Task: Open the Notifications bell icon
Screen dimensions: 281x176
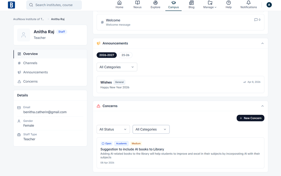Action: [x=248, y=3]
